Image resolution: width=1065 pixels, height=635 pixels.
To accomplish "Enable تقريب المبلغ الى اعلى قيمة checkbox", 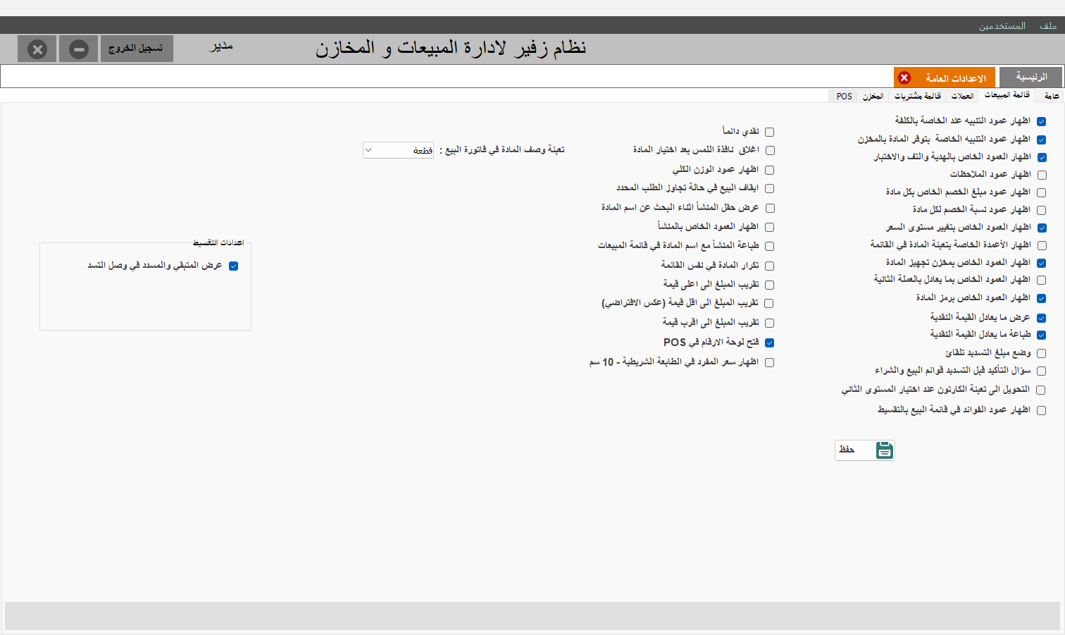I will (x=769, y=285).
